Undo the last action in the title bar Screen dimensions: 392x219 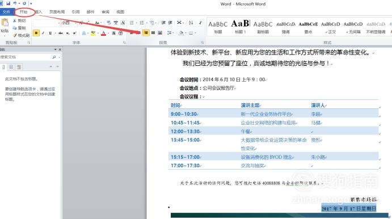pyautogui.click(x=15, y=3)
